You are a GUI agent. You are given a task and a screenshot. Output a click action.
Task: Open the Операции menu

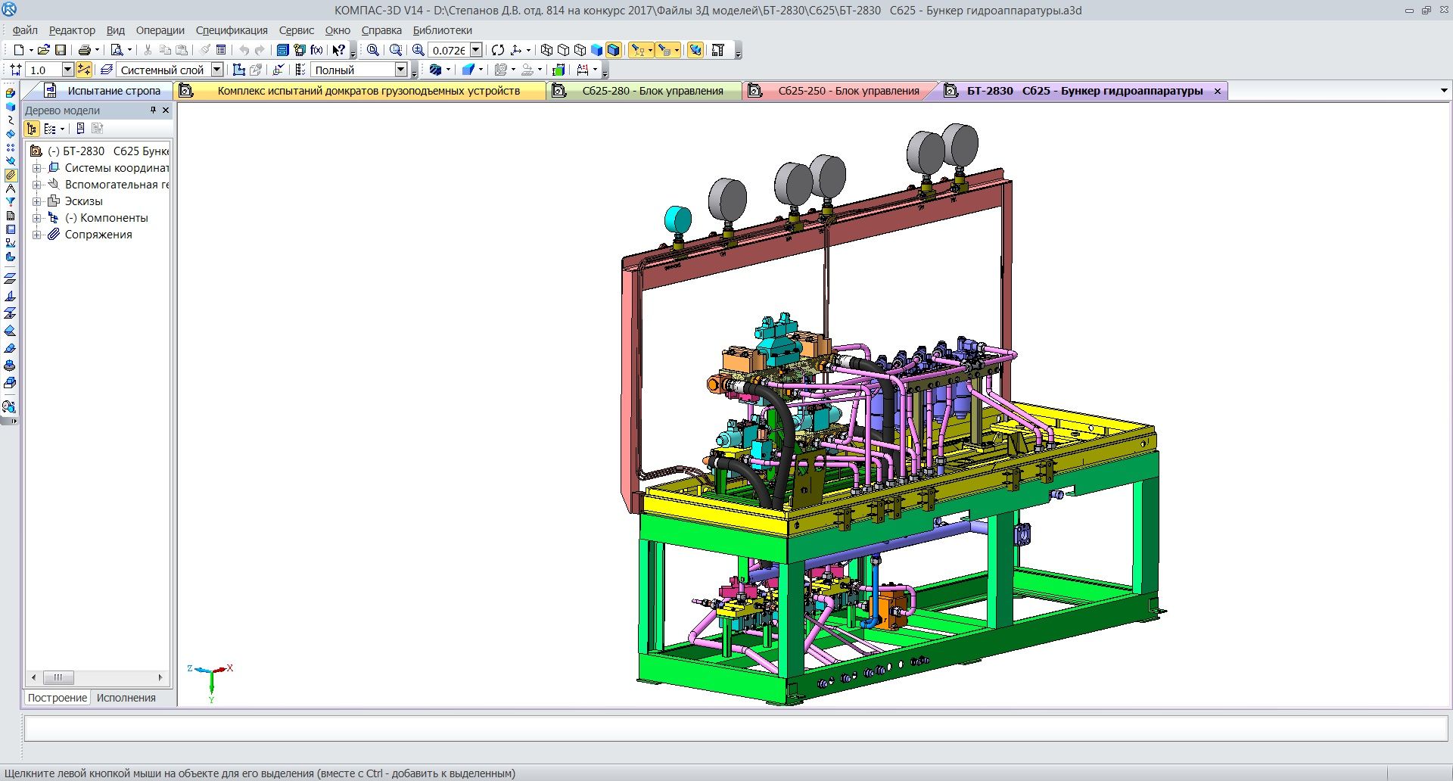(160, 30)
